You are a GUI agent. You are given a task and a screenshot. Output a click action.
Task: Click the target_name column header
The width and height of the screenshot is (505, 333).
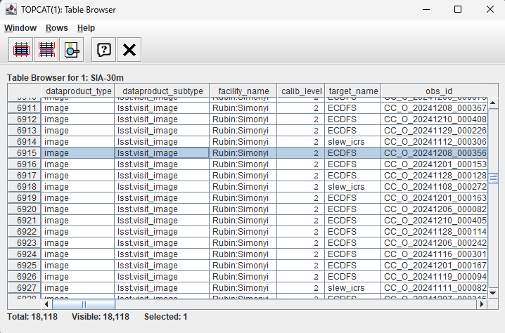pos(353,91)
